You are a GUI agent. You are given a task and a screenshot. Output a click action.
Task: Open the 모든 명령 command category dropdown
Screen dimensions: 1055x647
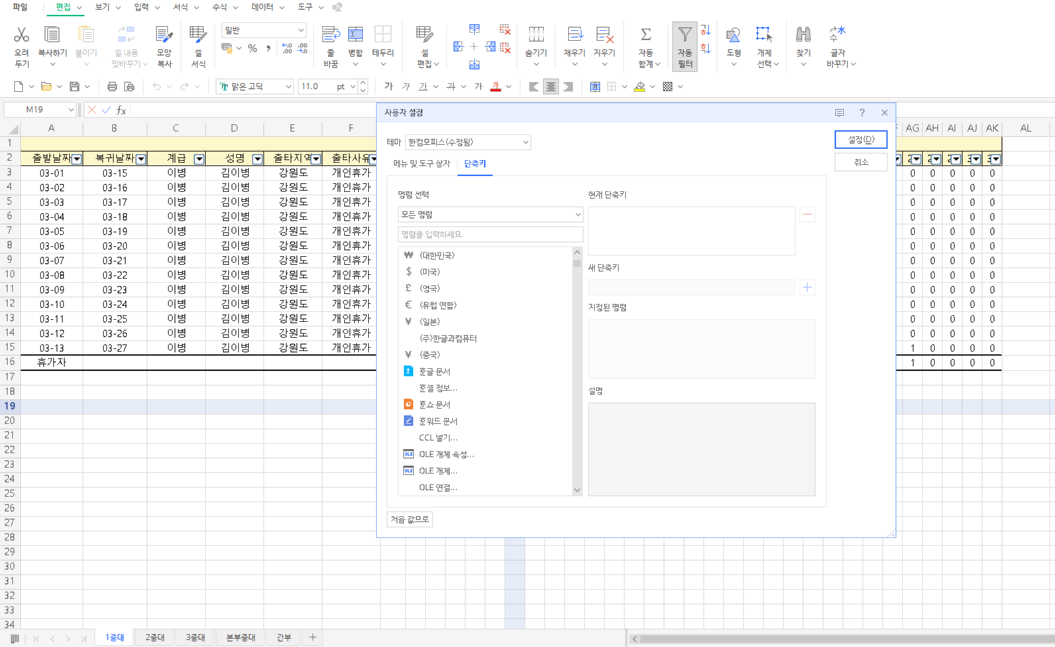click(490, 214)
